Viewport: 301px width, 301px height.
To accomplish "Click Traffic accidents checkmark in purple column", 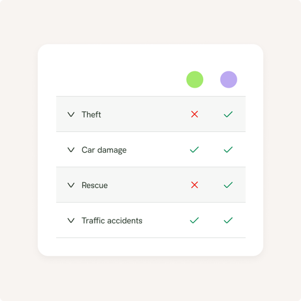I will [x=228, y=220].
